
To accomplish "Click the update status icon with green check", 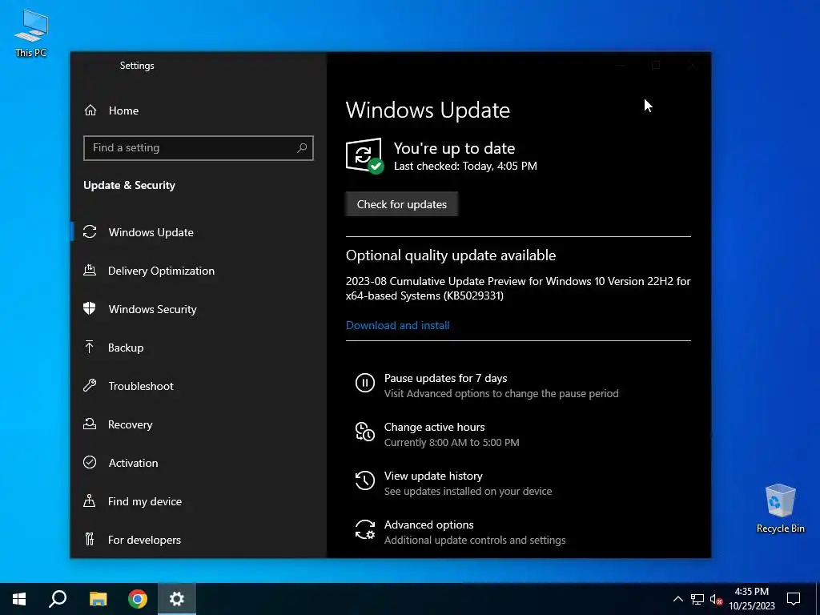I will (x=364, y=156).
